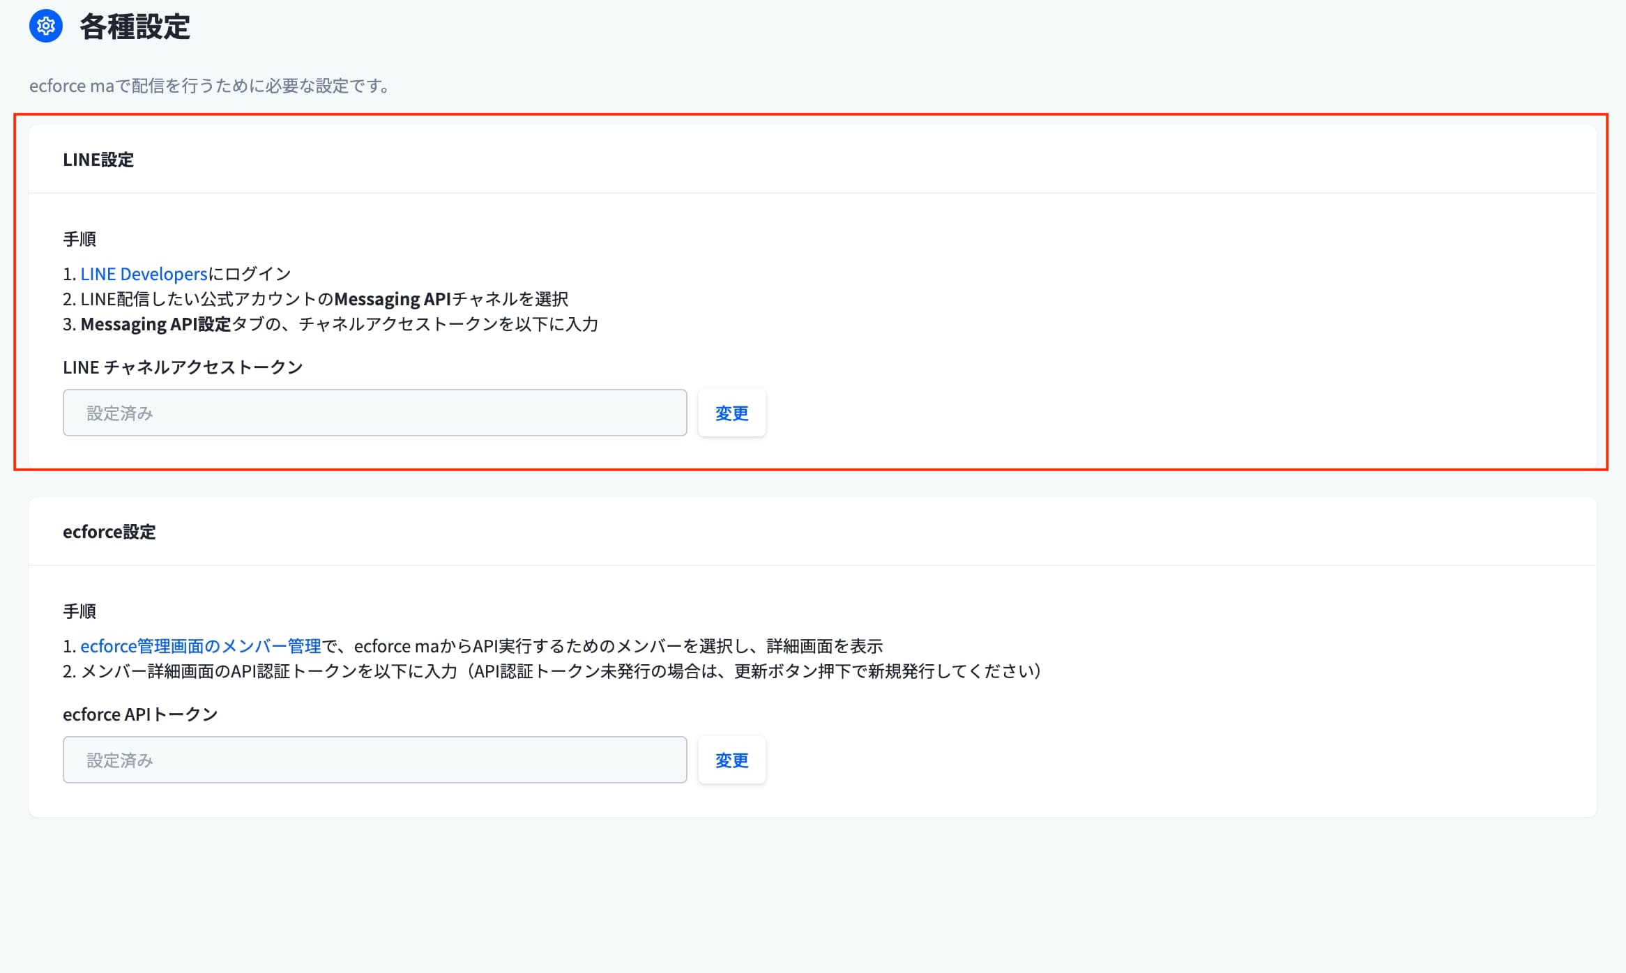Viewport: 1626px width, 973px height.
Task: Click 変更 button for LINE channel token
Action: coord(731,413)
